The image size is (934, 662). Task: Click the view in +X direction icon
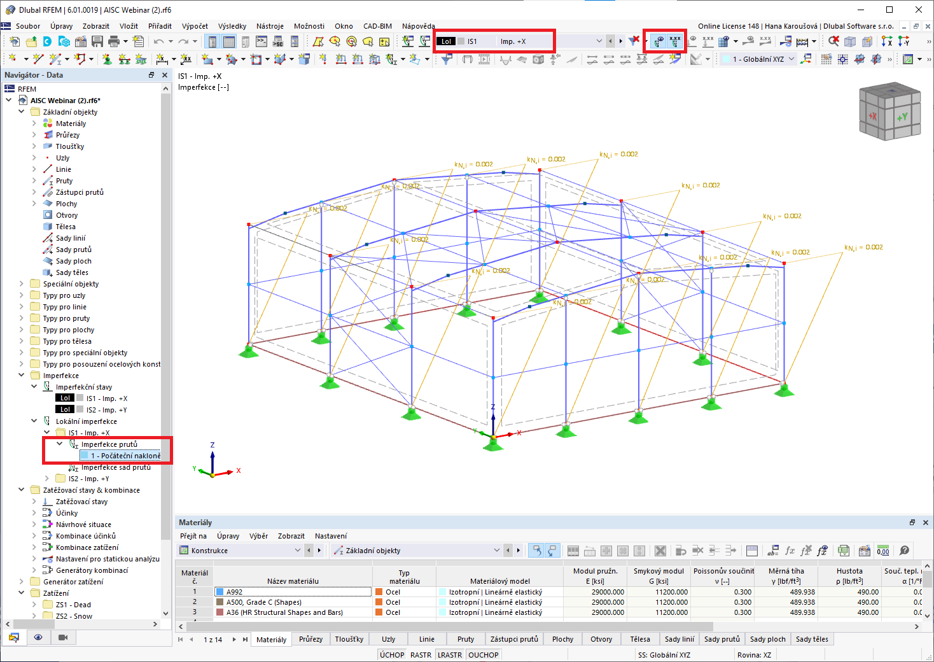click(x=887, y=41)
